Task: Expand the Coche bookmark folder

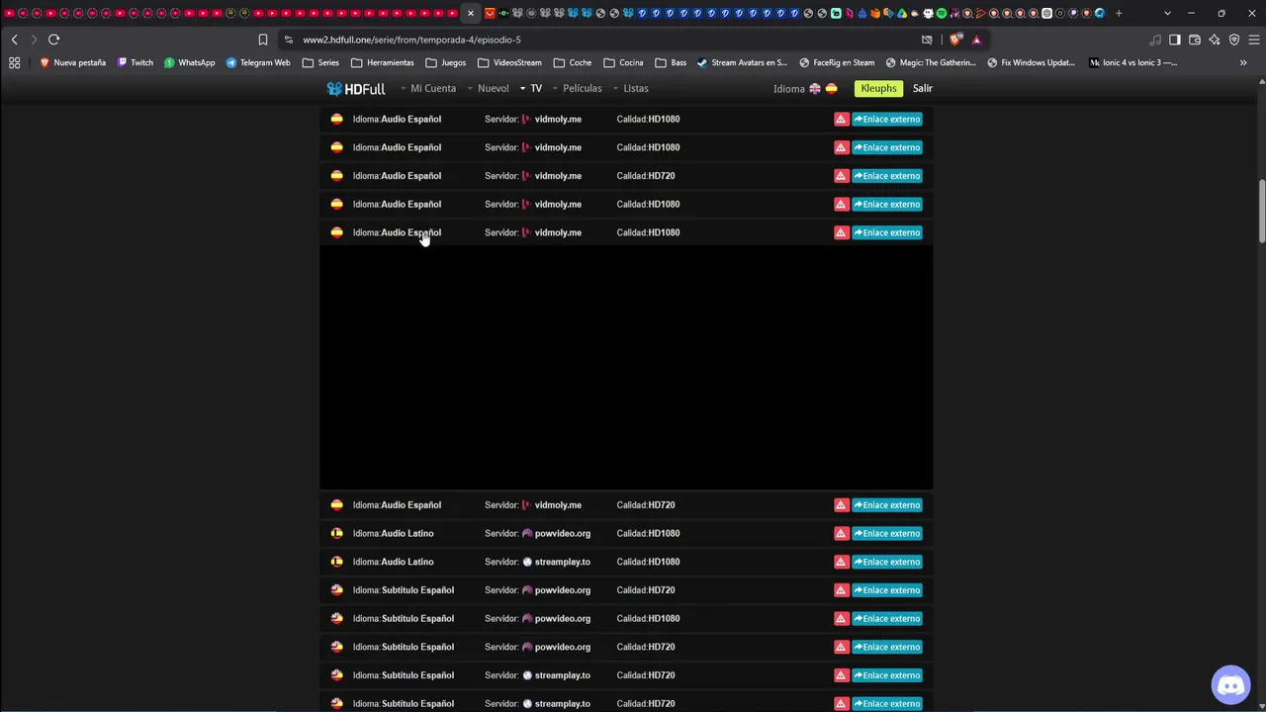Action: (x=573, y=62)
